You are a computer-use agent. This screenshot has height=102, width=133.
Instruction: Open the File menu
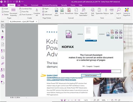pyautogui.click(x=4, y=5)
